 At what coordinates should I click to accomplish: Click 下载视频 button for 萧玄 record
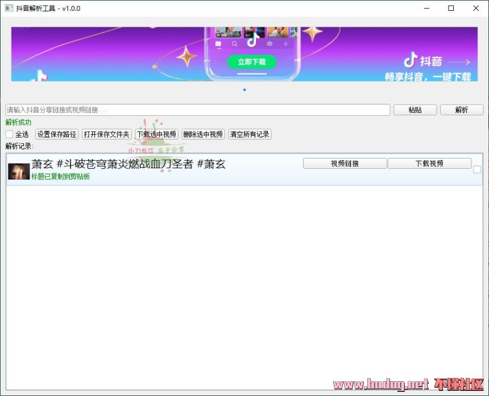point(429,163)
